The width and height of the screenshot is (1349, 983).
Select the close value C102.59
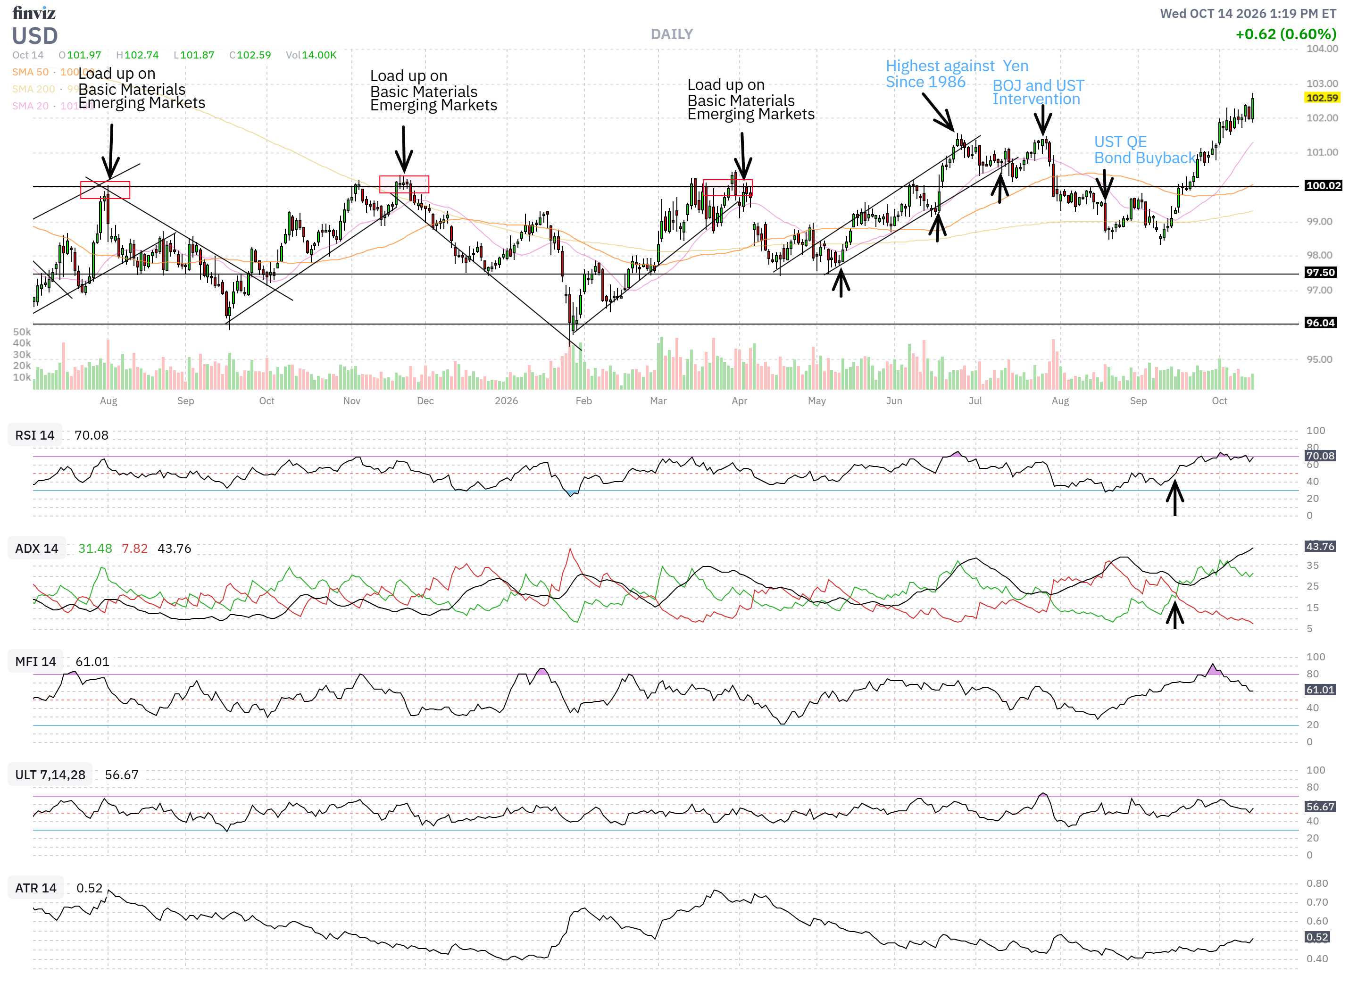(x=250, y=55)
